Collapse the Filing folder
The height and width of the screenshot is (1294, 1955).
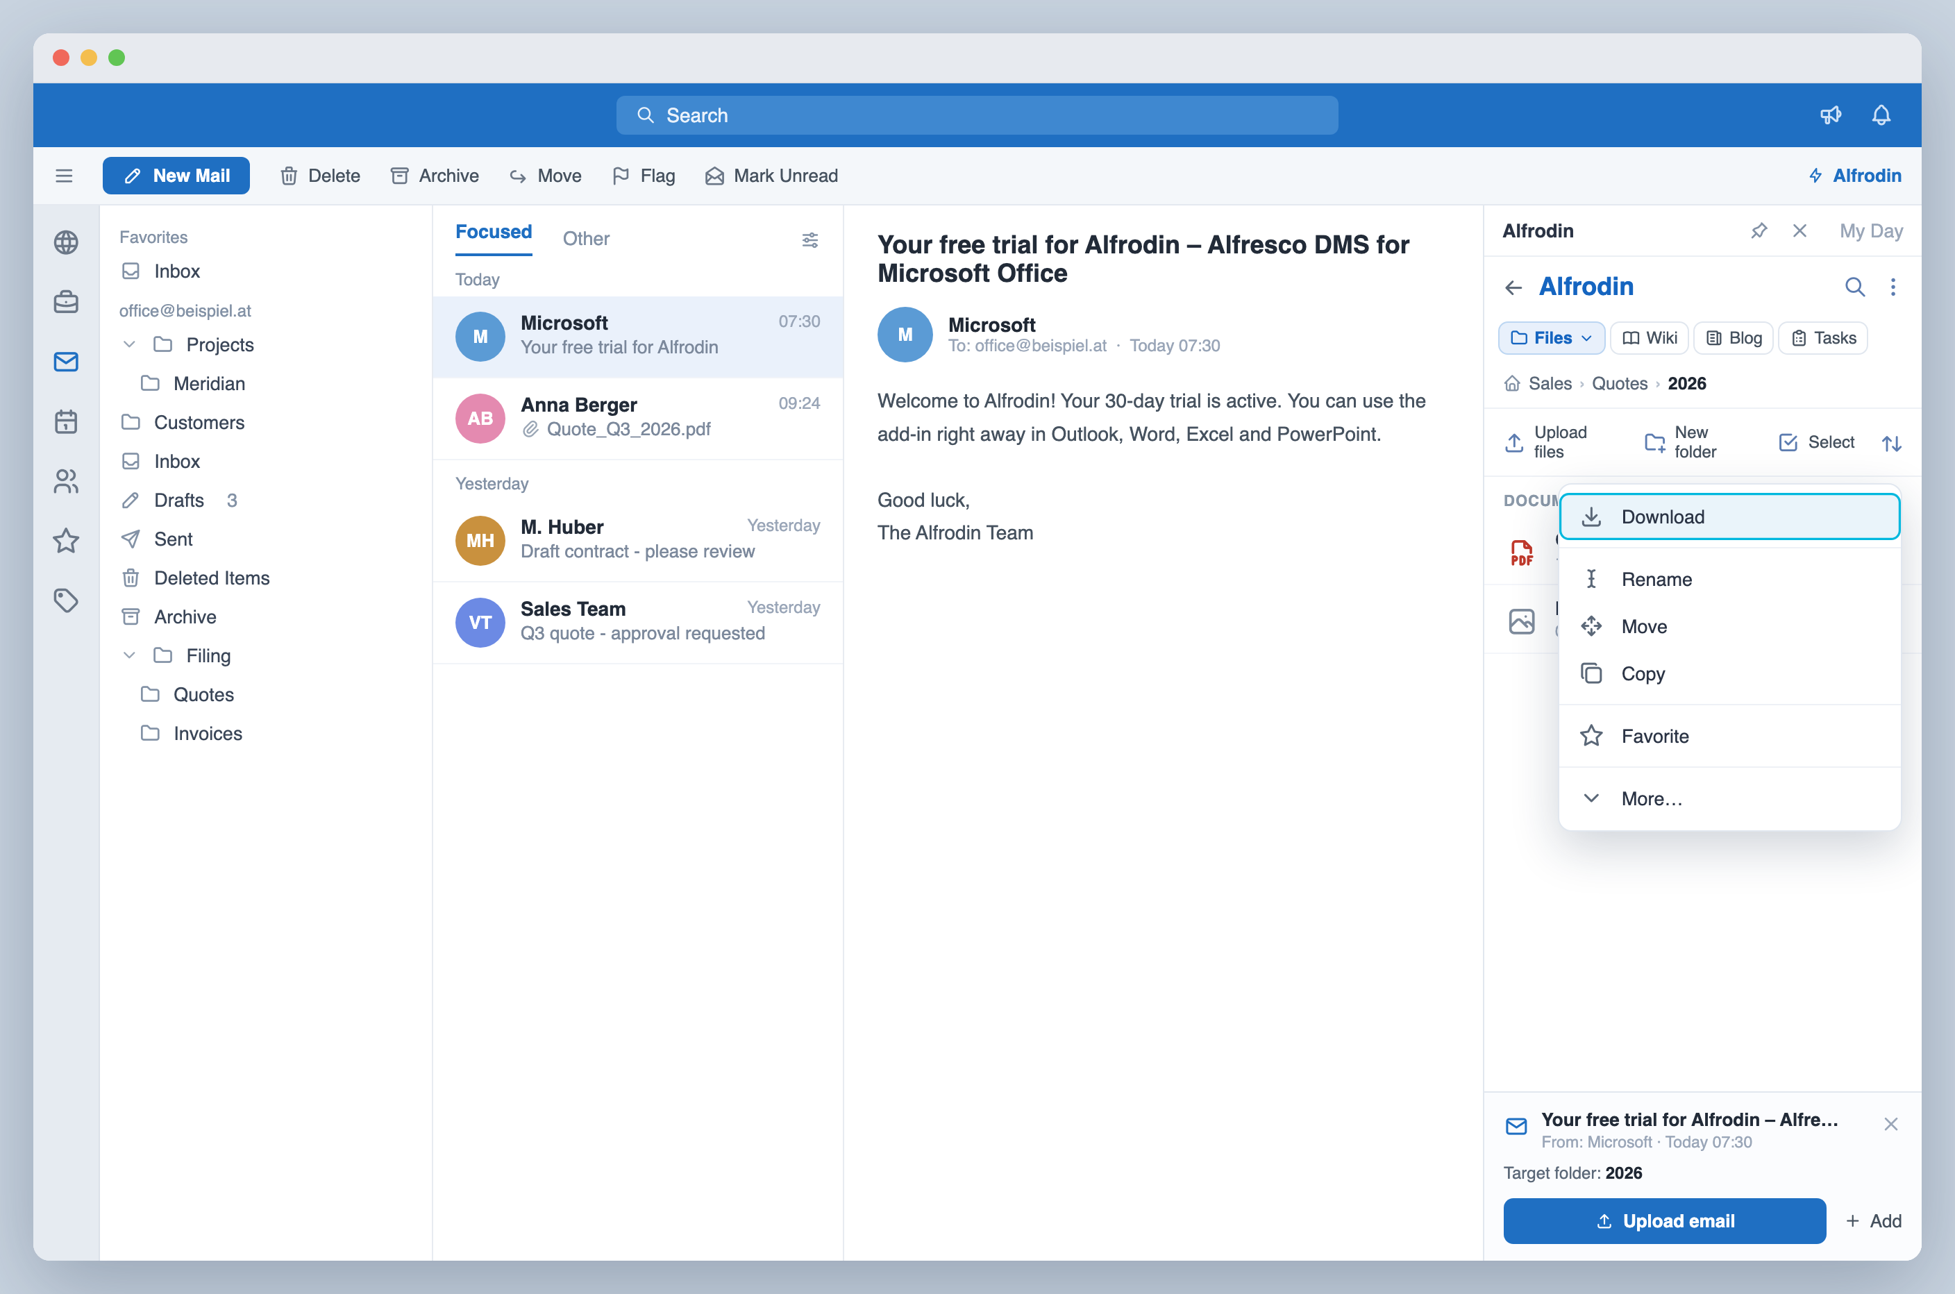coord(130,655)
